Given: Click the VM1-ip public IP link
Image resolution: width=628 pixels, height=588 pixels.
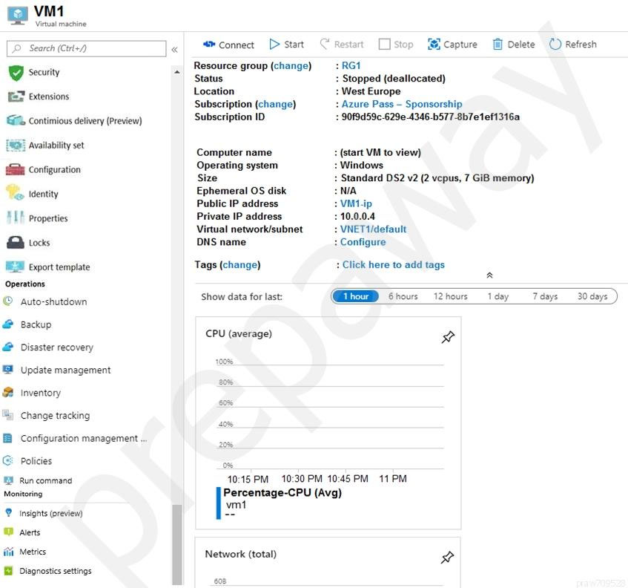Looking at the screenshot, I should click(x=356, y=203).
